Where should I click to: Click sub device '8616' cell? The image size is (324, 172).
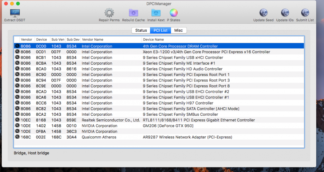pos(72,69)
